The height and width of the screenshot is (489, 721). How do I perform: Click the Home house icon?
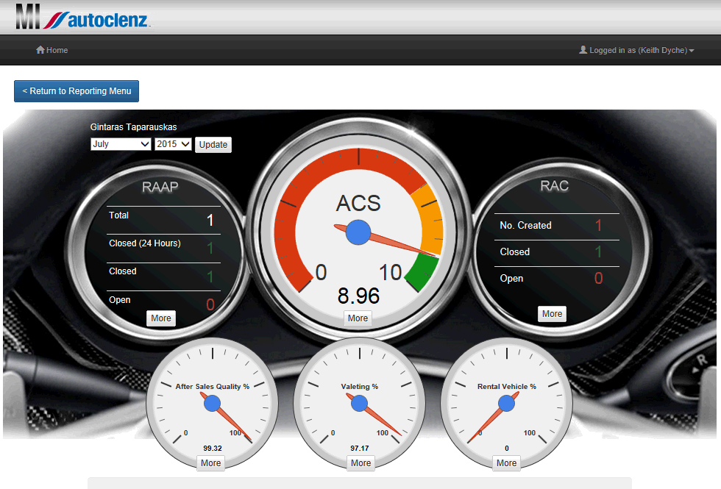point(40,50)
